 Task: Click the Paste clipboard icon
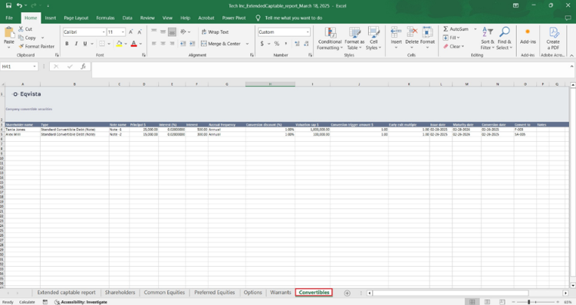8,32
